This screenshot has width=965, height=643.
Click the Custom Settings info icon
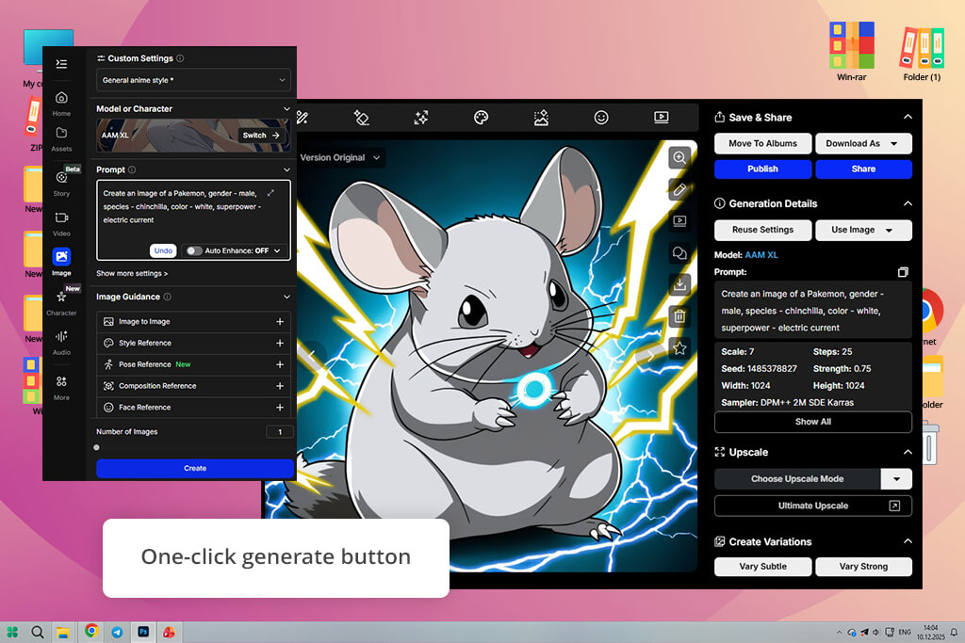(180, 58)
